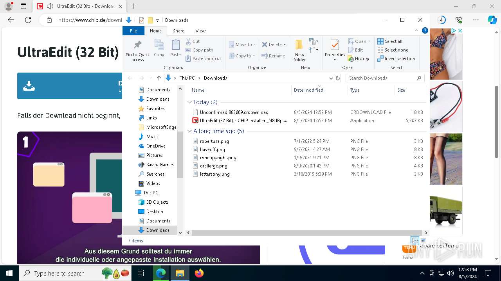Open Copilot in Edge toolbar
Screen dimensions: 501x281
(x=492, y=20)
